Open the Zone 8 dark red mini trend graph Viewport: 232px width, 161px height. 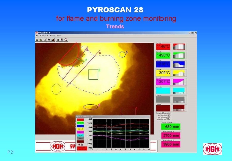179,108
